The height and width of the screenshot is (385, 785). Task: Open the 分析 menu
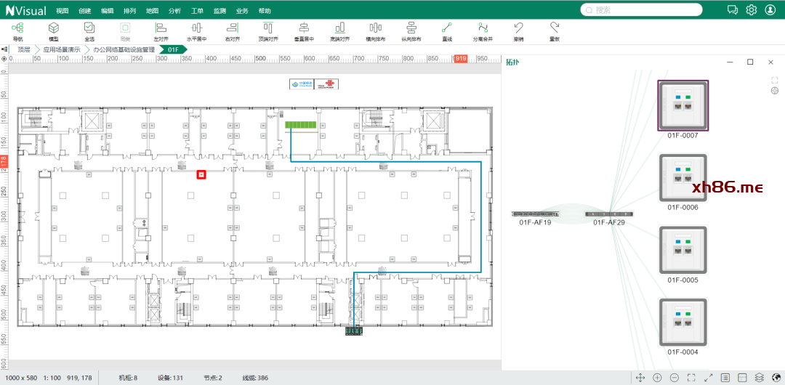[174, 11]
